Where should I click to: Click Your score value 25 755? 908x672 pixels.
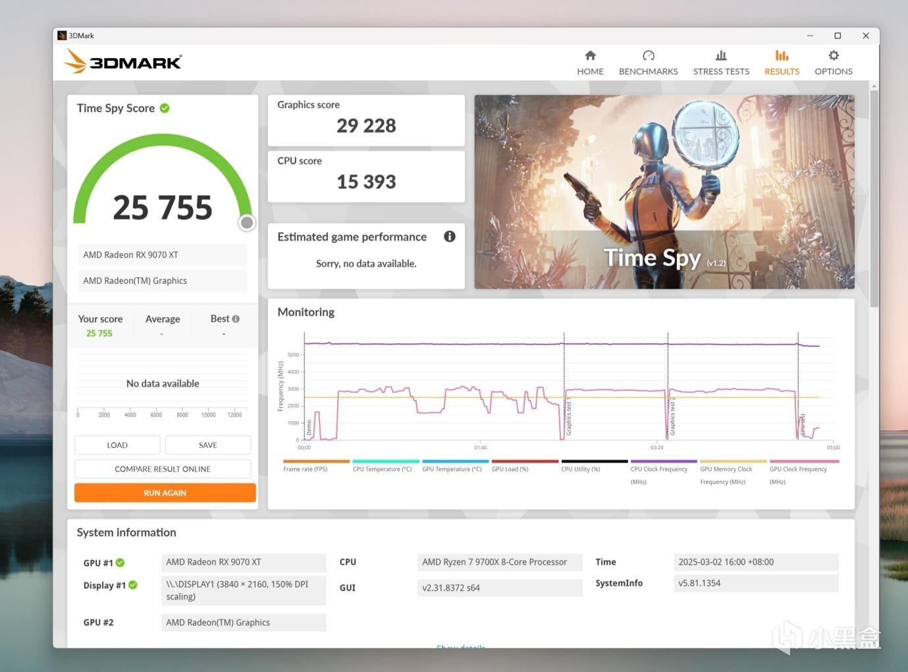tap(99, 333)
